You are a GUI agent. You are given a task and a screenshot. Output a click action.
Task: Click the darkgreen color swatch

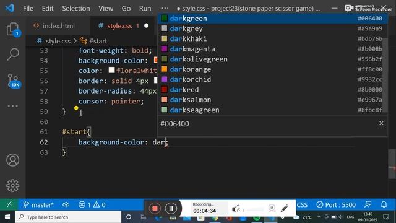coord(164,18)
